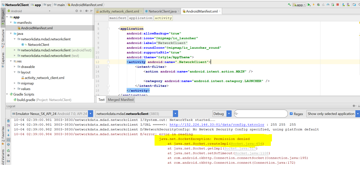Close the AndroidManifest.xml editor tab

click(220, 11)
